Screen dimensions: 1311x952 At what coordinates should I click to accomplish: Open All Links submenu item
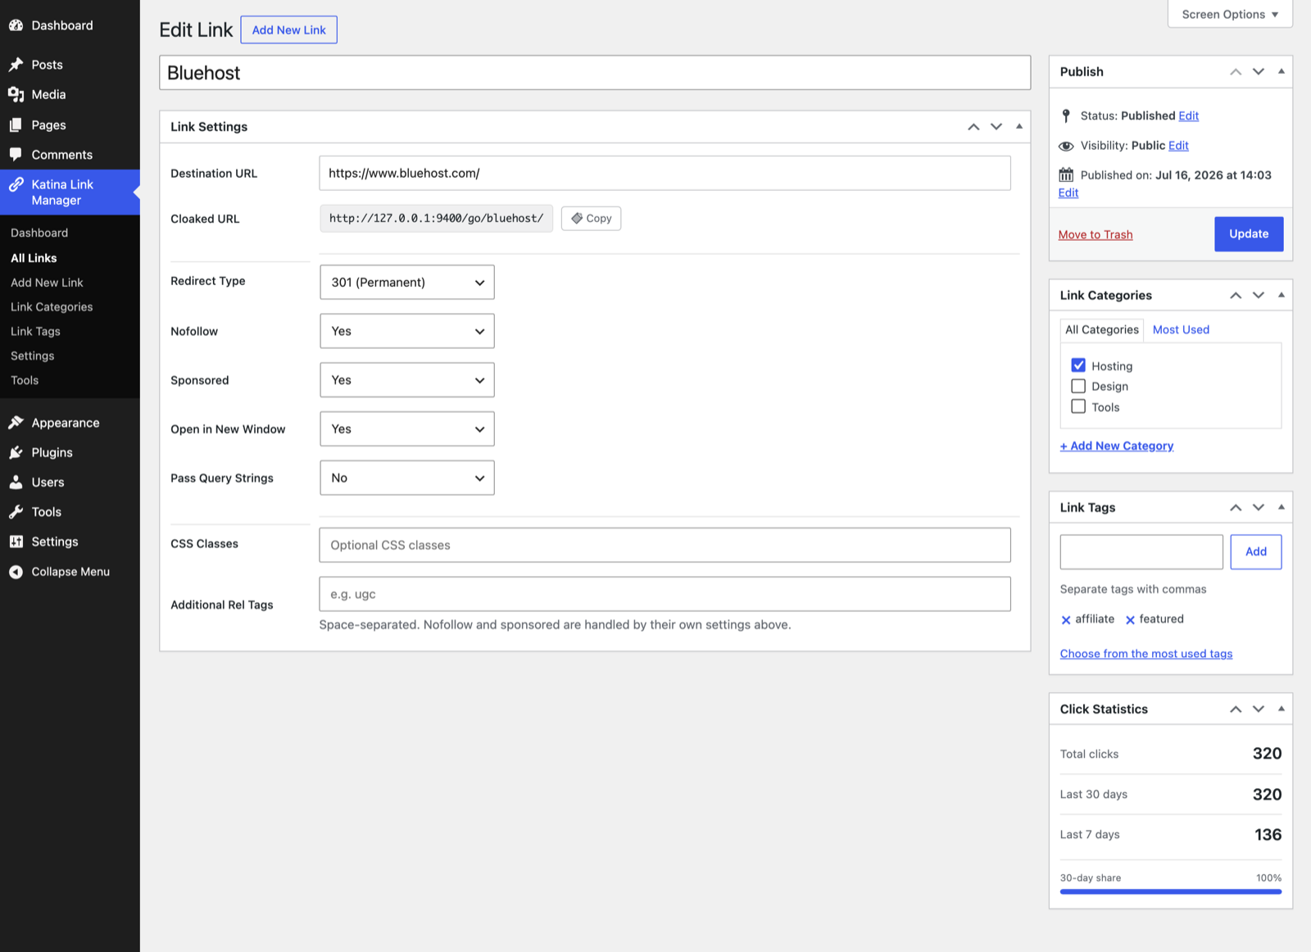click(34, 258)
